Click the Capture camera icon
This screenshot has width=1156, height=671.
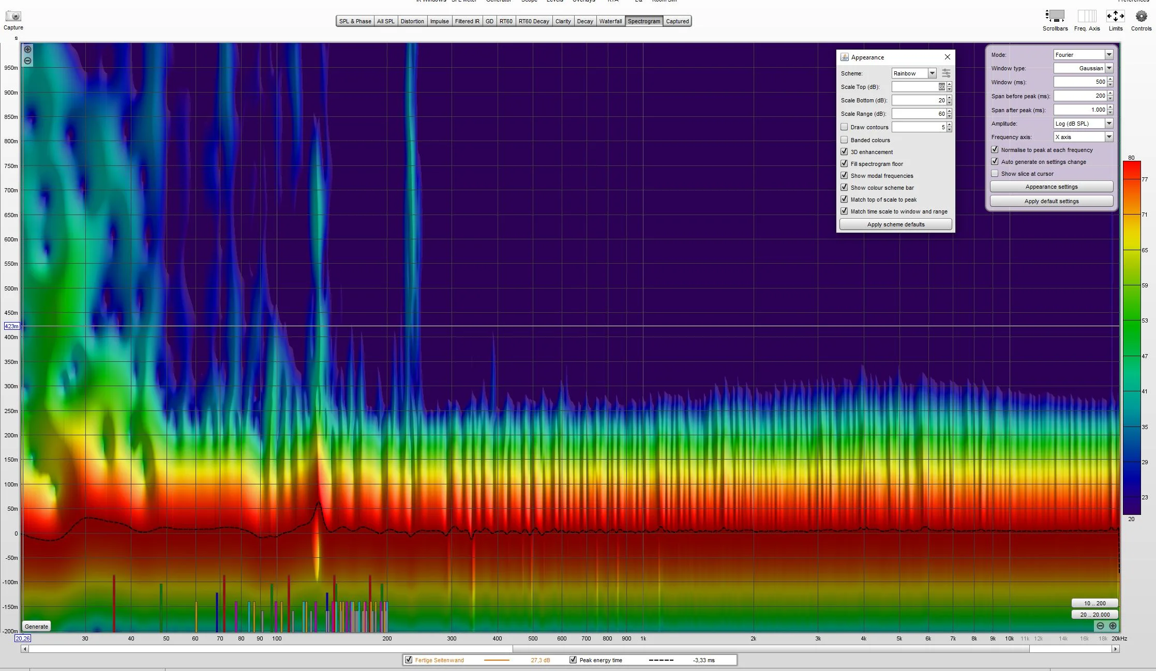(13, 17)
